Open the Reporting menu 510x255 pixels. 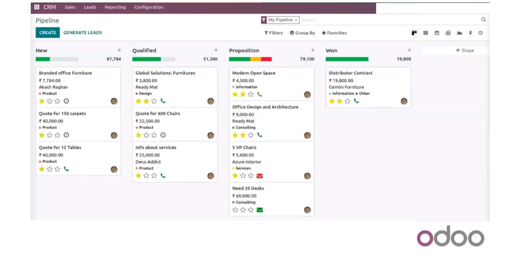[115, 7]
